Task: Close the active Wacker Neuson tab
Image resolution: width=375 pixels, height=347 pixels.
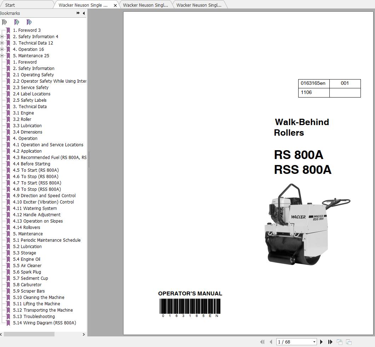Action: pyautogui.click(x=115, y=5)
